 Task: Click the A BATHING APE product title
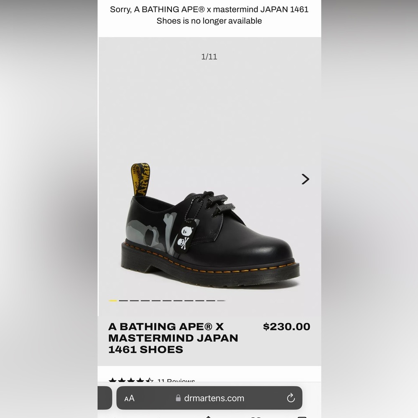tap(173, 338)
